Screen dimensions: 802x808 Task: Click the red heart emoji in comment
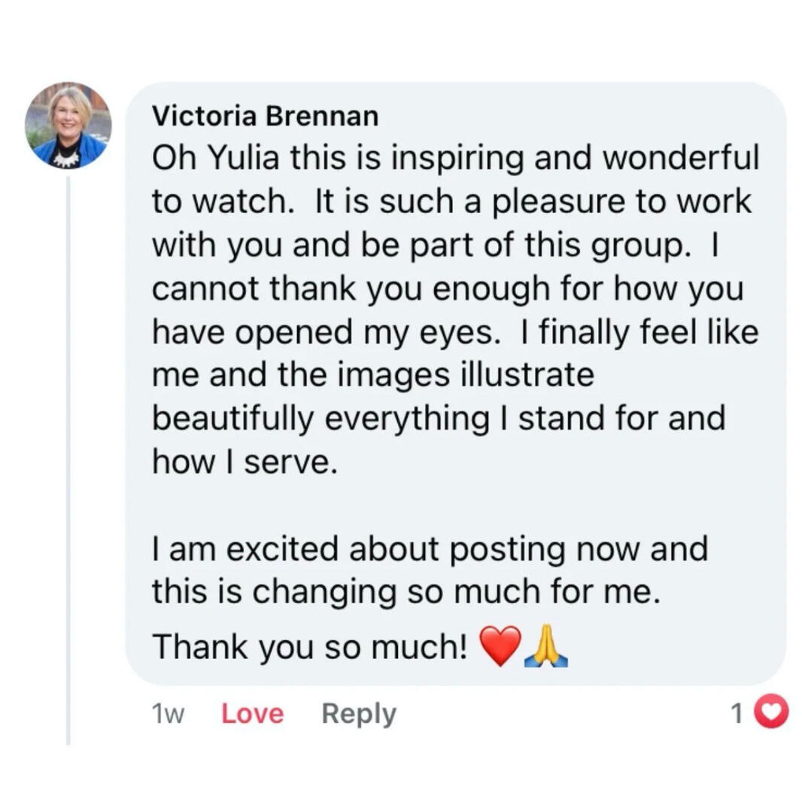500,646
